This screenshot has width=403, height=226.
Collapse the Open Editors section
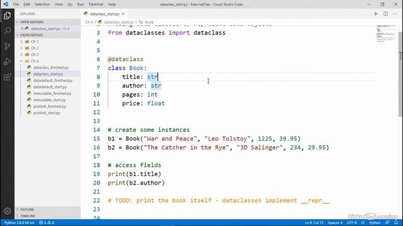pos(48,22)
